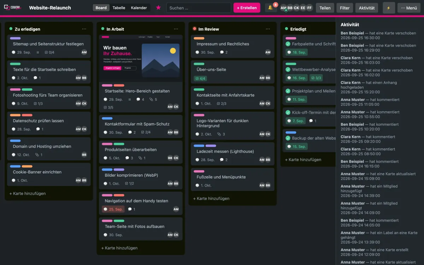Viewport: 424px width, 265px height.
Task: Click the 4/4 checklist badge on Über-uns-Seite
Action: point(200,78)
